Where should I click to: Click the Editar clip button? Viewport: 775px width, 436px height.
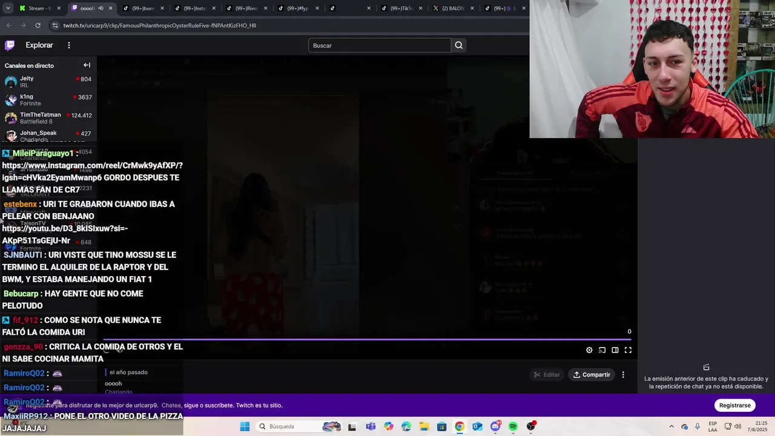547,375
